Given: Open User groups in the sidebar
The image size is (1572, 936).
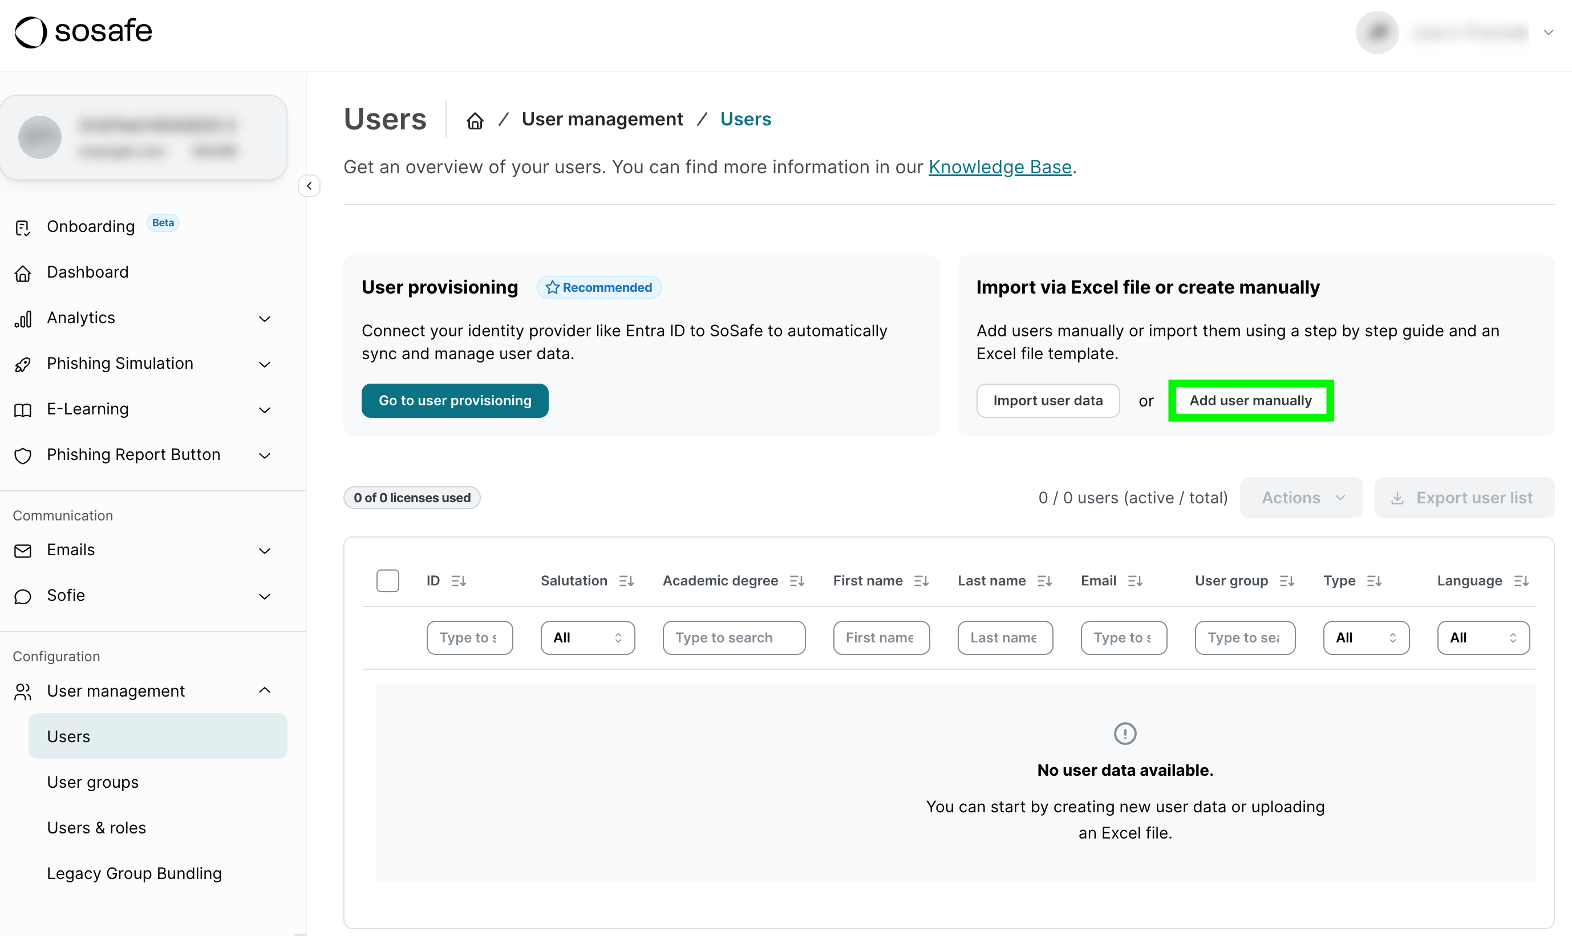Looking at the screenshot, I should click(x=93, y=782).
